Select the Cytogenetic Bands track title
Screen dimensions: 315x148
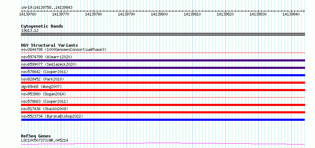pyautogui.click(x=42, y=26)
